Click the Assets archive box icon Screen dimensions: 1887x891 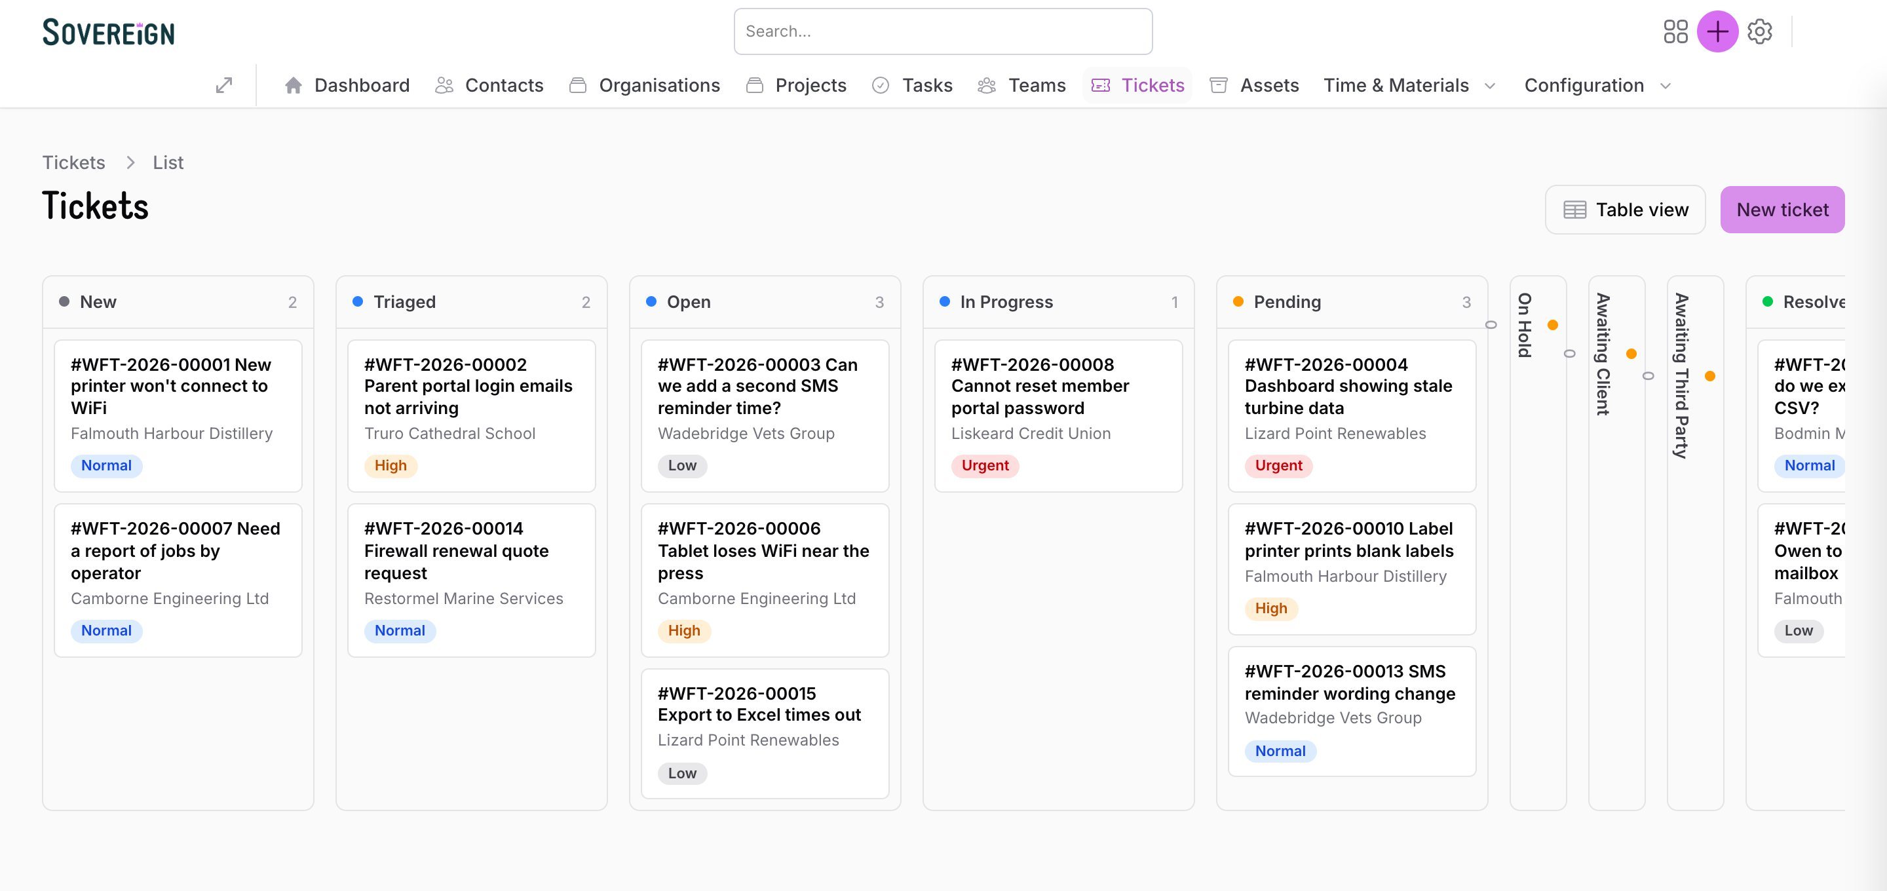(x=1218, y=86)
